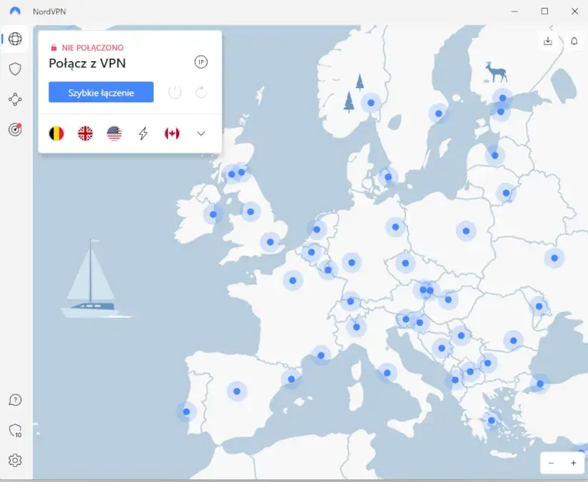Viewport: 588px width, 482px height.
Task: Show your IP with the IP button
Action: coord(201,62)
